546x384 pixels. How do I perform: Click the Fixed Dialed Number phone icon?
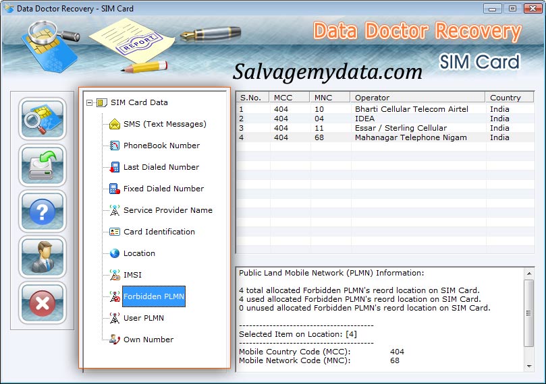115,189
